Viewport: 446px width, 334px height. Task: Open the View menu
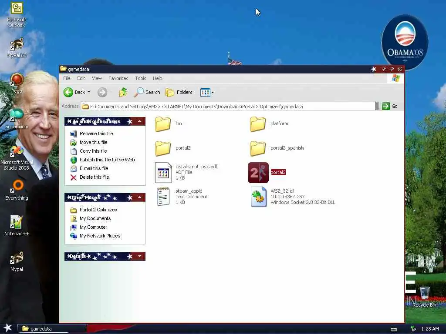pos(97,78)
